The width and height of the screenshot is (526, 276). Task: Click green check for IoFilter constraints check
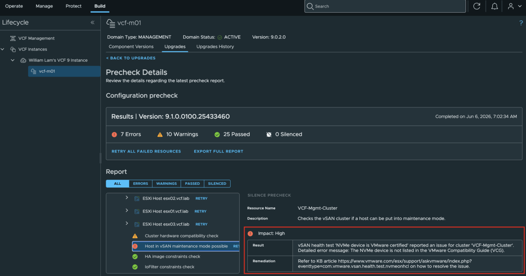(x=135, y=267)
